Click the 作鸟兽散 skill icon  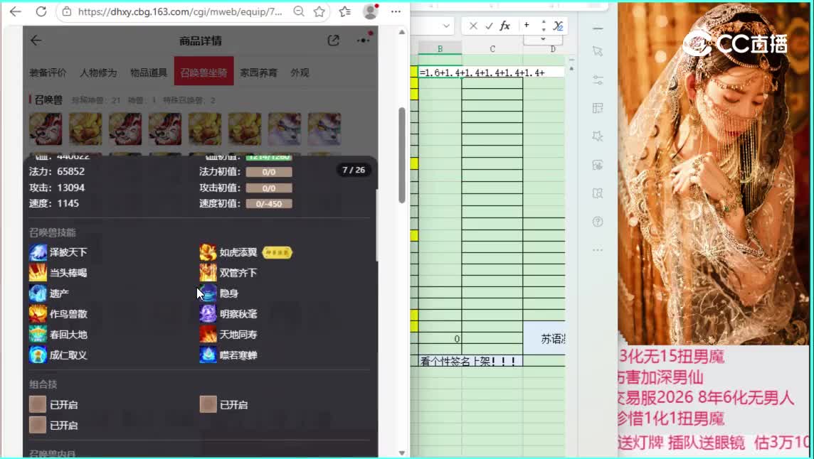38,314
